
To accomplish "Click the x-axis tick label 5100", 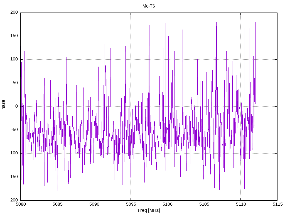I will (x=167, y=204).
